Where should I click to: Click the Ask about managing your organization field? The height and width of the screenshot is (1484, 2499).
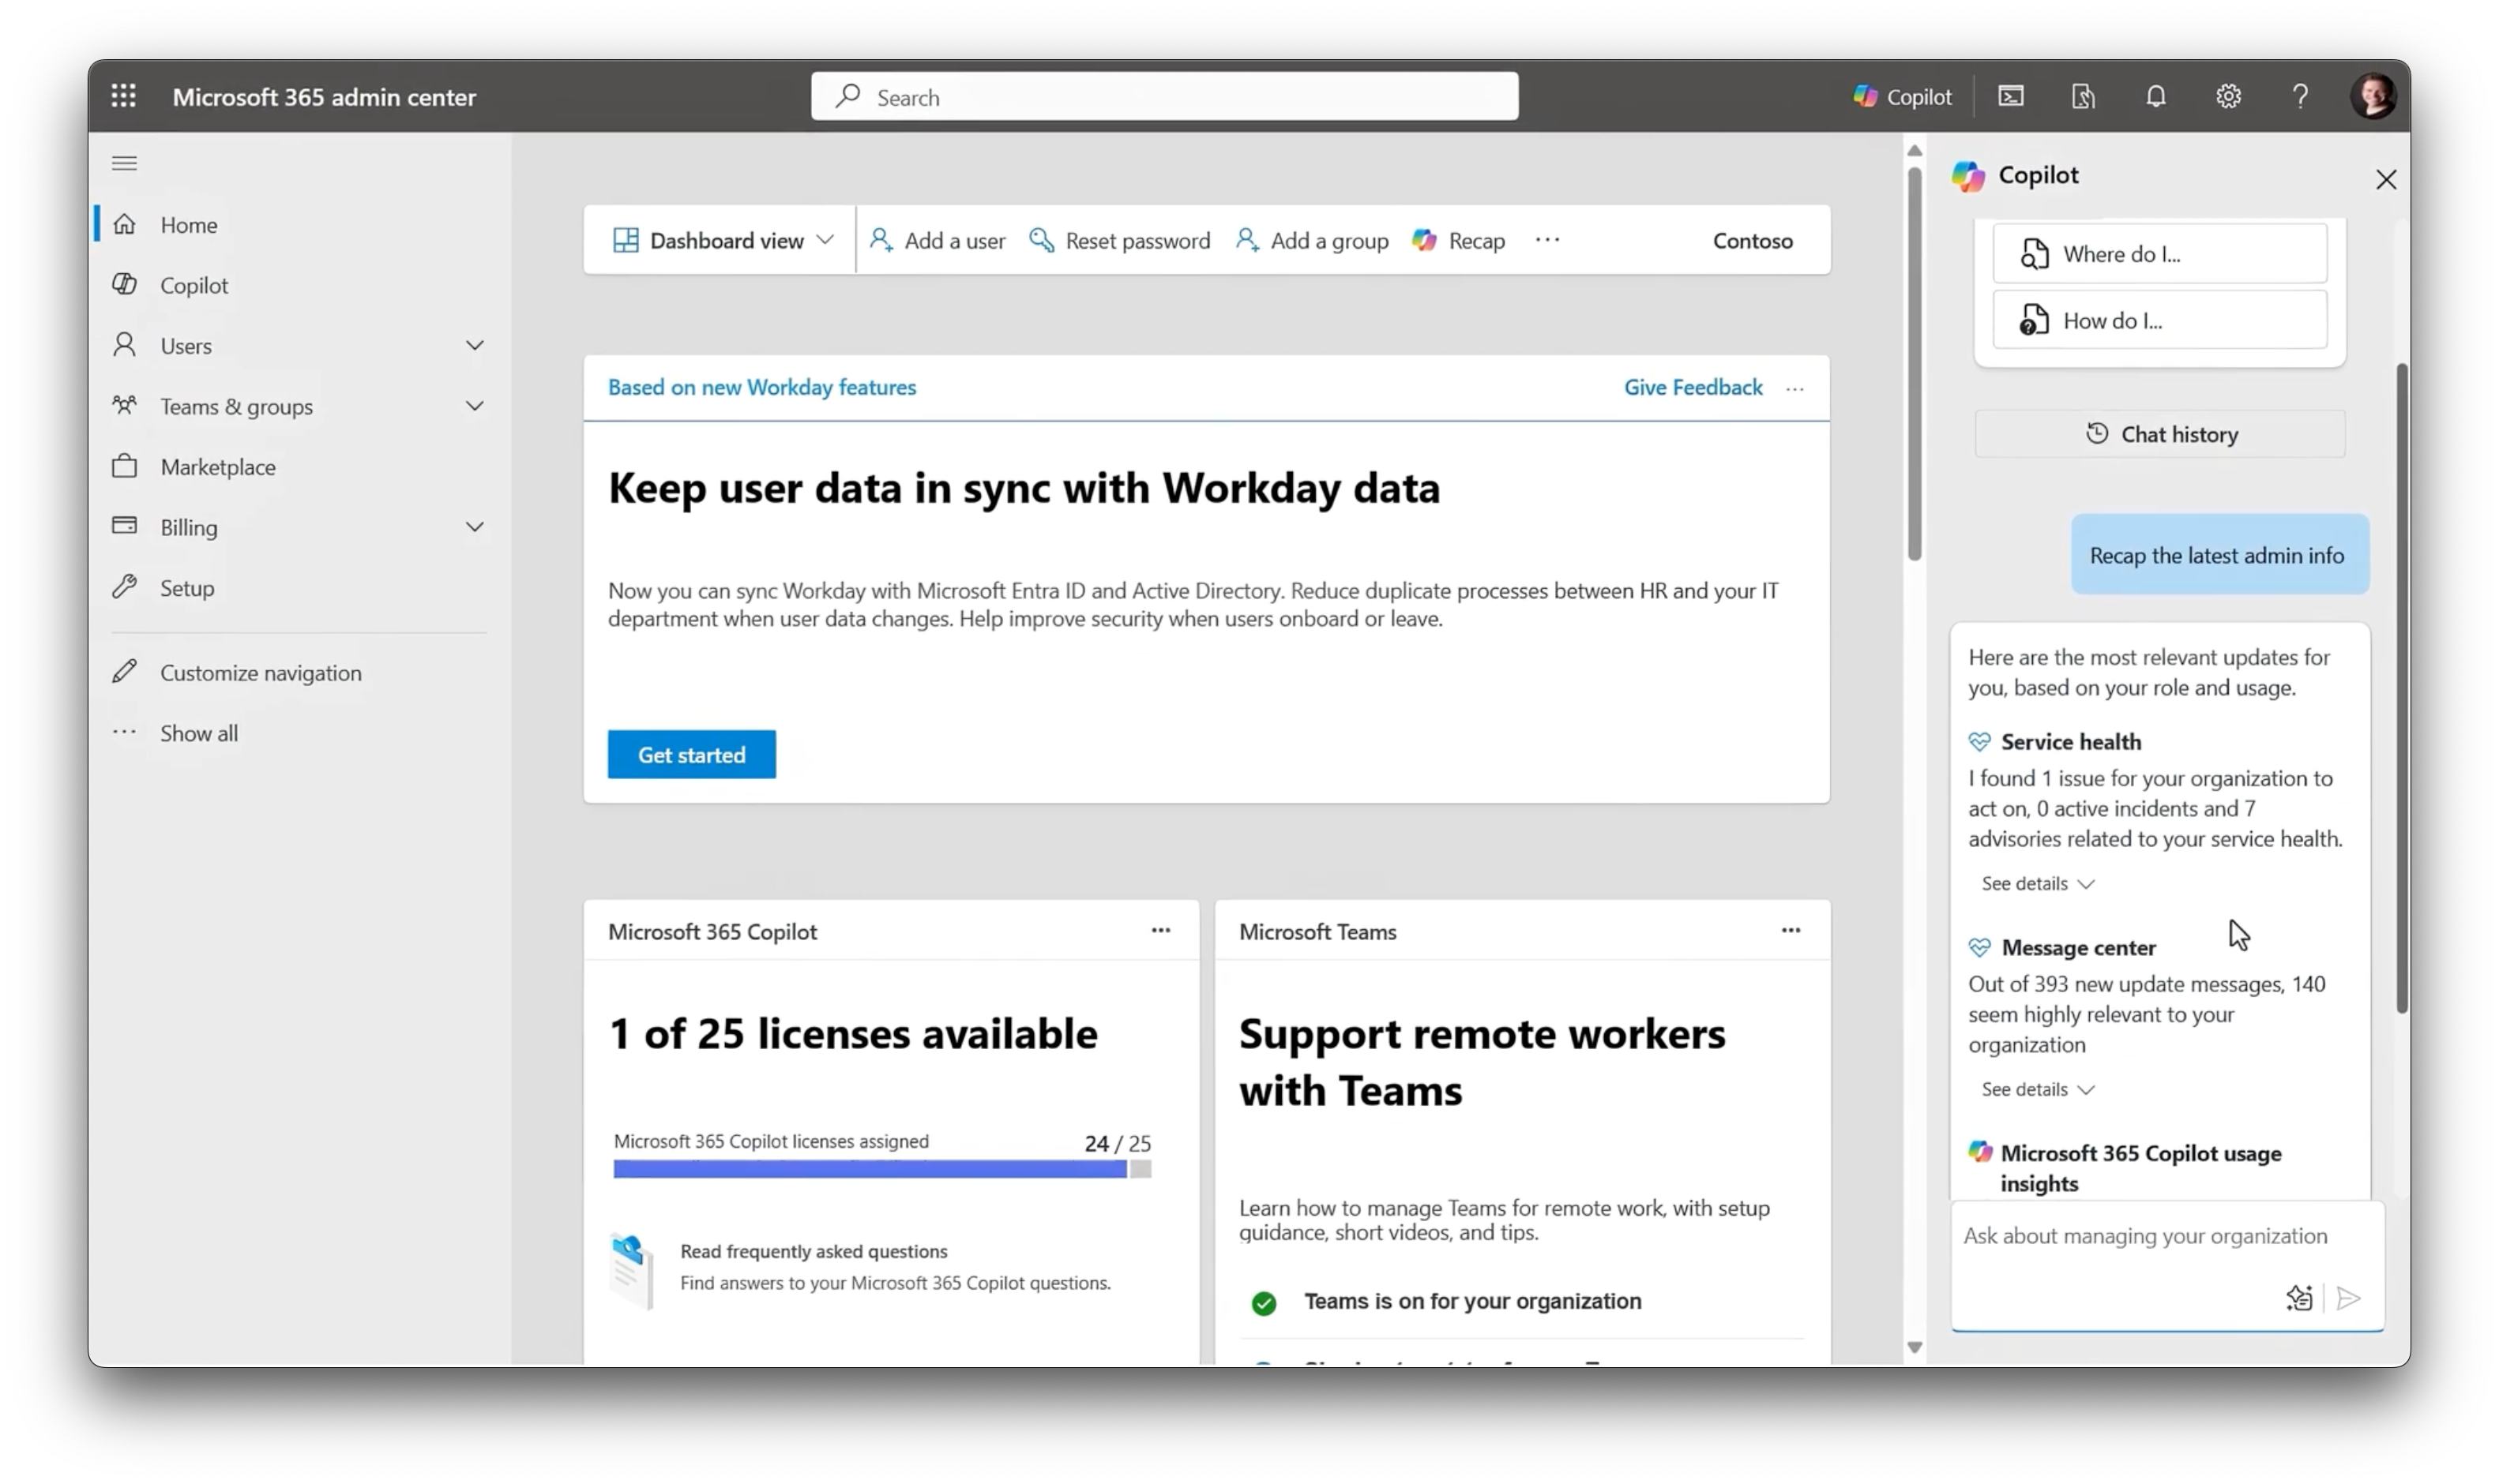pyautogui.click(x=2145, y=1236)
